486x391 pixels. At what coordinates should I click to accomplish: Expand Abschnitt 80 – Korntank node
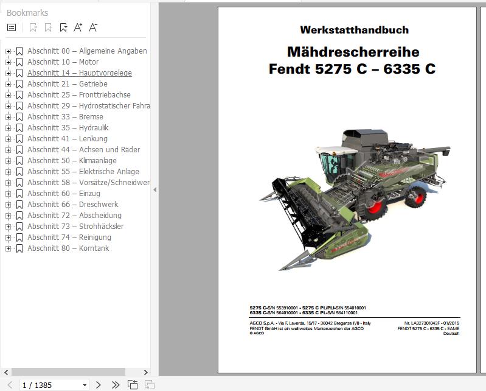(x=8, y=248)
